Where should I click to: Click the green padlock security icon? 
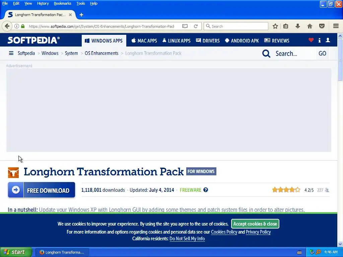pos(23,26)
